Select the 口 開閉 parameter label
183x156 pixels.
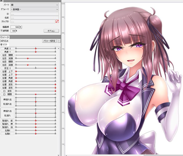point(8,94)
